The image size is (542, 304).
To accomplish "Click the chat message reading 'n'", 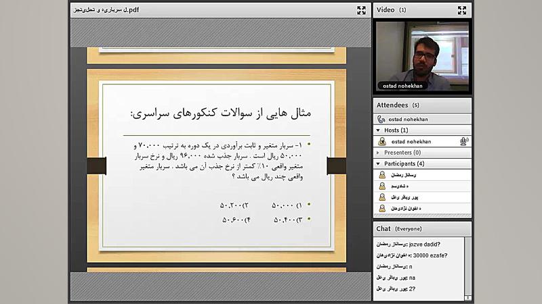I will tap(394, 266).
